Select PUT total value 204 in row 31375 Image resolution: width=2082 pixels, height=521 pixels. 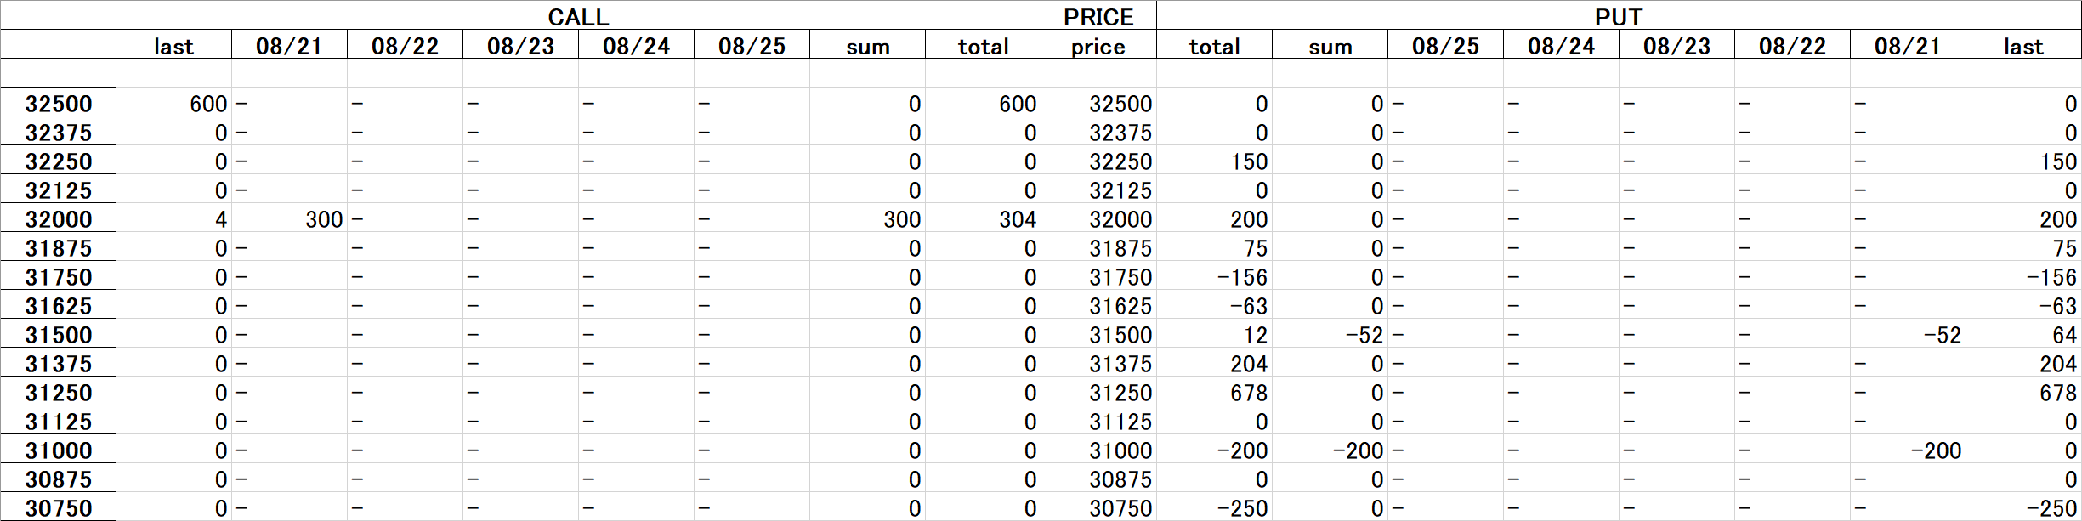click(1214, 363)
